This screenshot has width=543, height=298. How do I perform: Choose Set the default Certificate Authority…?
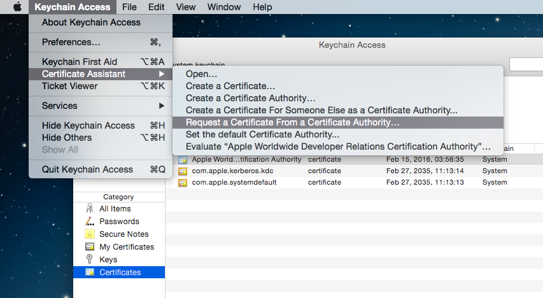tap(337, 134)
